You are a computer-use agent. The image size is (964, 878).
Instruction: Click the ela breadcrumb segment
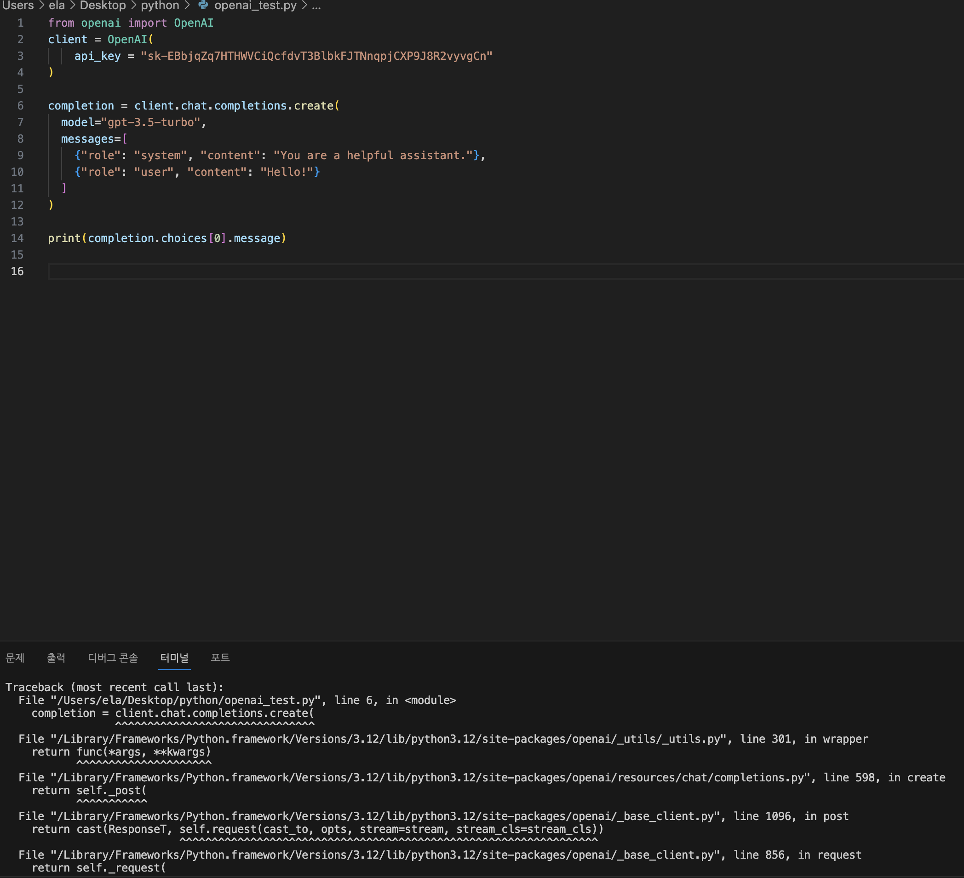[57, 6]
